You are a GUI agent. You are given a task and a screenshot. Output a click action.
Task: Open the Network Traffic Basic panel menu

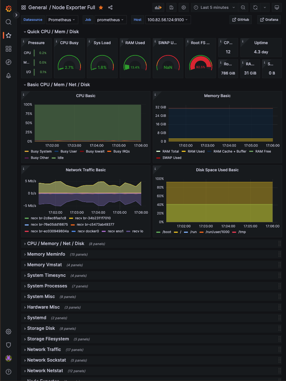tap(86, 170)
